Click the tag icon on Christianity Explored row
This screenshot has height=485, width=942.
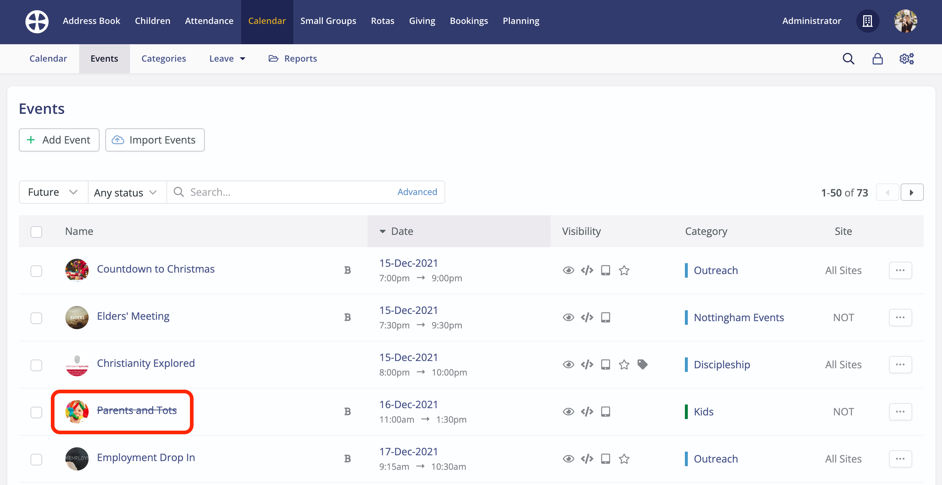click(x=643, y=364)
